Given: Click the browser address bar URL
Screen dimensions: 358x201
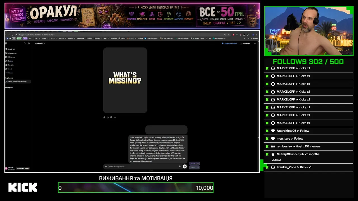Looking at the screenshot, I should click(x=36, y=35).
